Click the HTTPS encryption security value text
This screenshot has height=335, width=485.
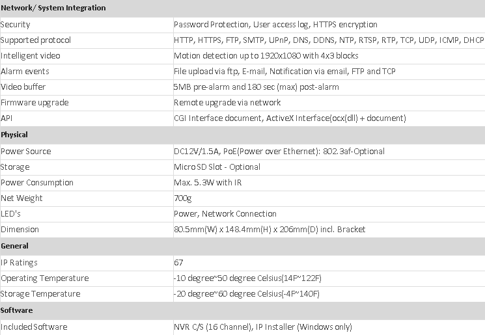click(x=345, y=24)
